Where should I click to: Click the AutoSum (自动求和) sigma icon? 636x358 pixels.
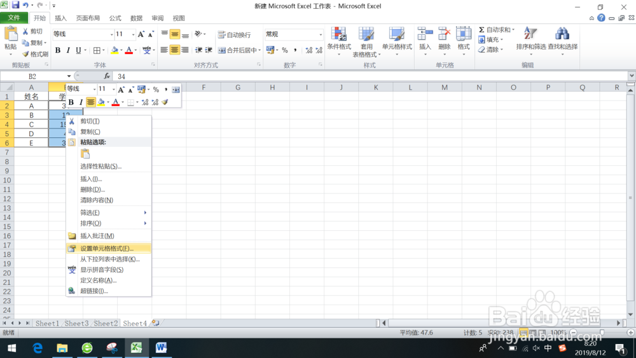tap(481, 30)
